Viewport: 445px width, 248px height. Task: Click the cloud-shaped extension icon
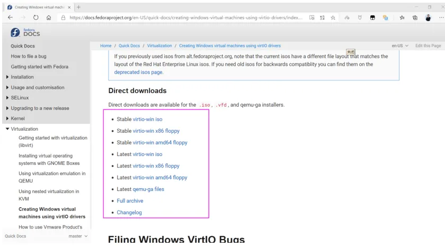347,17
